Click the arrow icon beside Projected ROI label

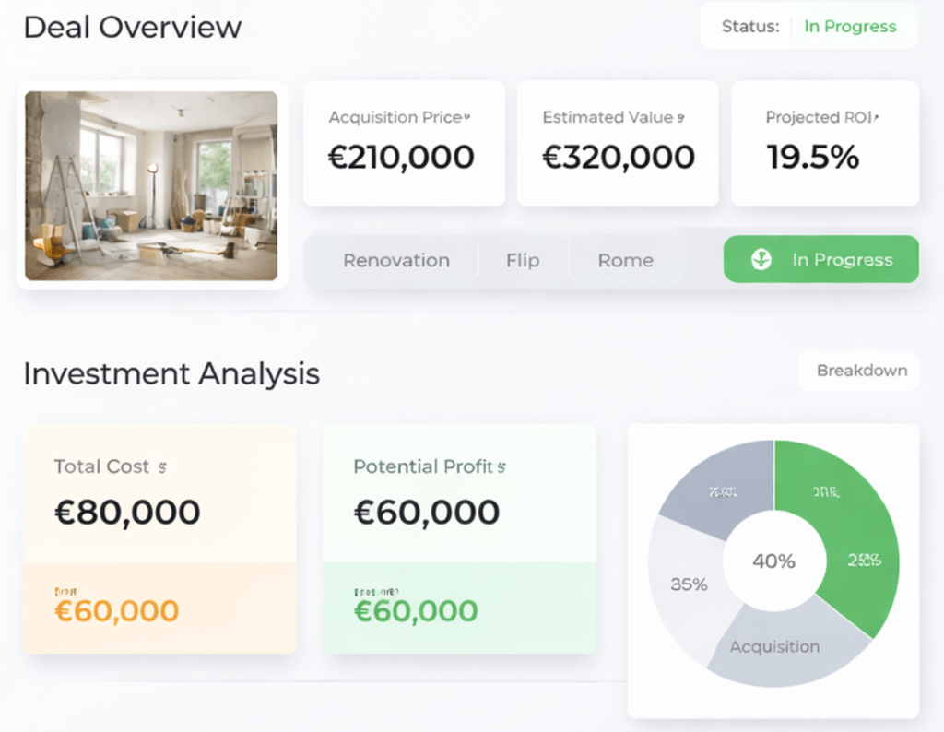click(x=876, y=118)
